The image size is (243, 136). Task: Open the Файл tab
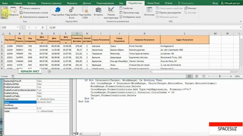(x=5, y=3)
